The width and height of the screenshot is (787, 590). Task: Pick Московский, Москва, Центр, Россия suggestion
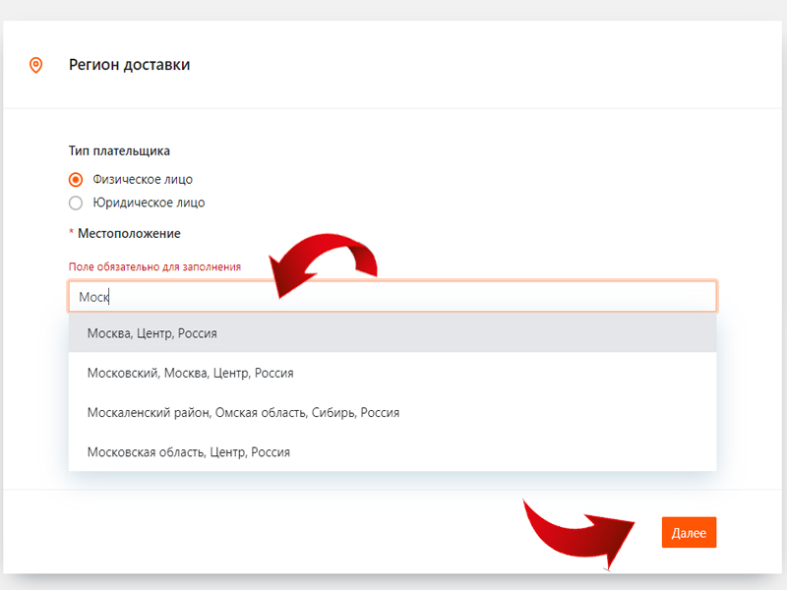click(190, 374)
